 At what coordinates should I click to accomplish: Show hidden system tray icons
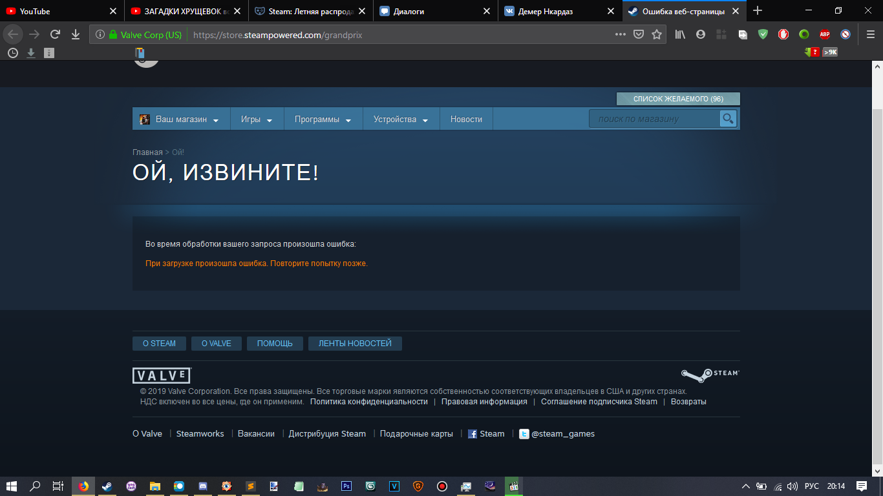(746, 486)
